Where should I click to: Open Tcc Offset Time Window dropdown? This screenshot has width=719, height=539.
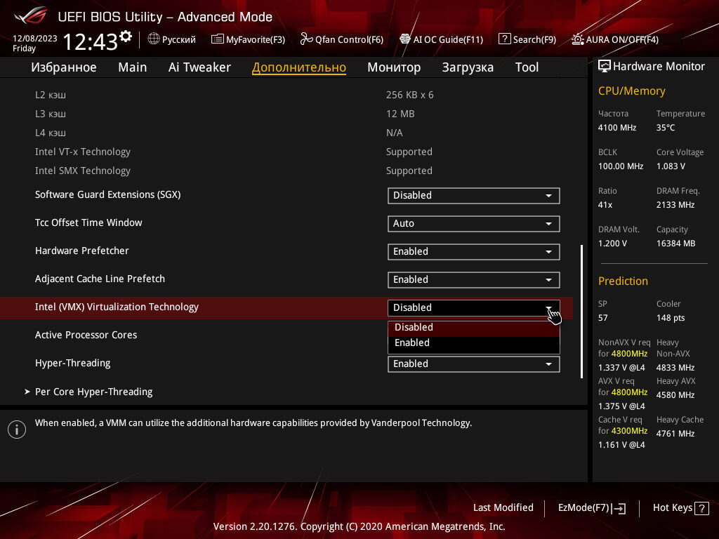[474, 224]
